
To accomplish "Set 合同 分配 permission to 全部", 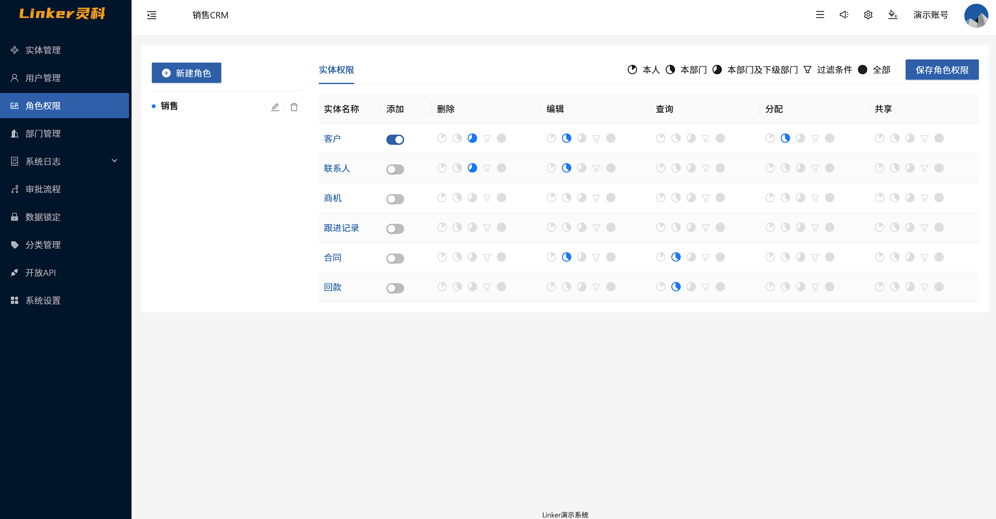I will (x=829, y=257).
